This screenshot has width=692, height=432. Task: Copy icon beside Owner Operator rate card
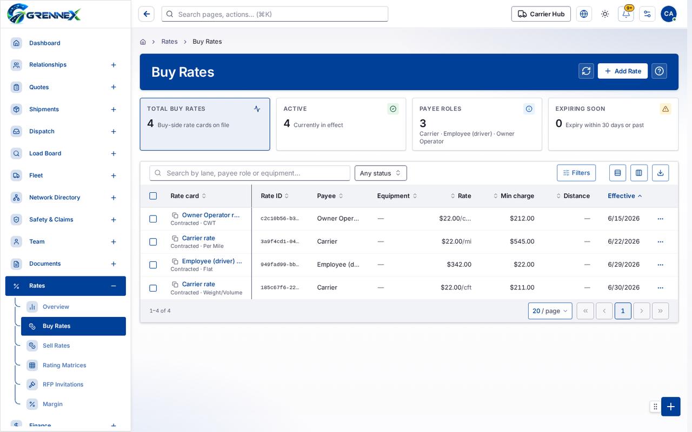coord(175,215)
